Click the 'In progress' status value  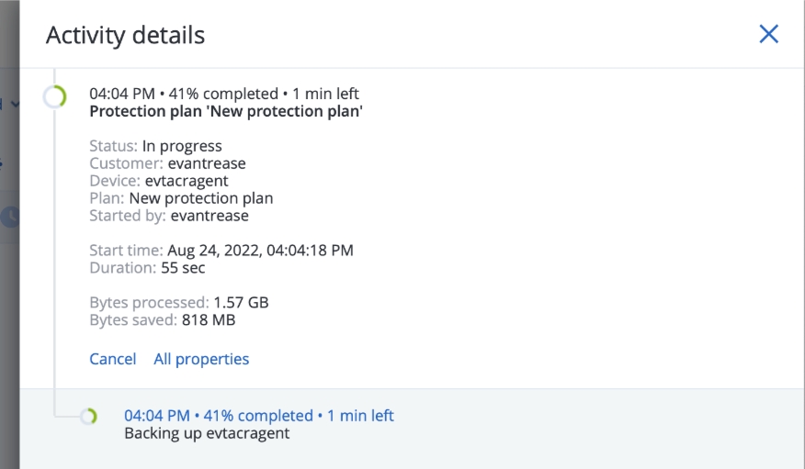[x=182, y=146]
